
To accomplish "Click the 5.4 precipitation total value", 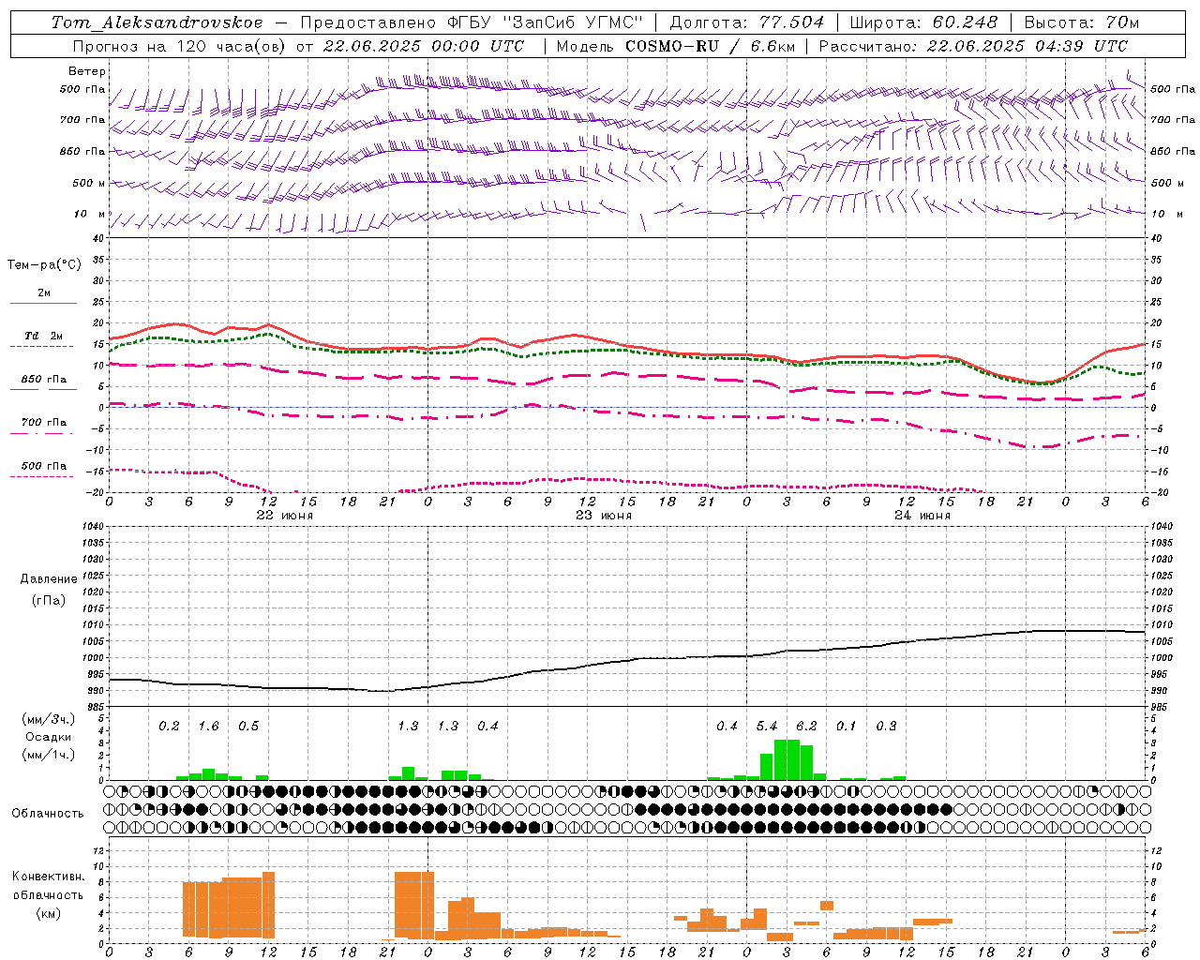I will click(767, 726).
